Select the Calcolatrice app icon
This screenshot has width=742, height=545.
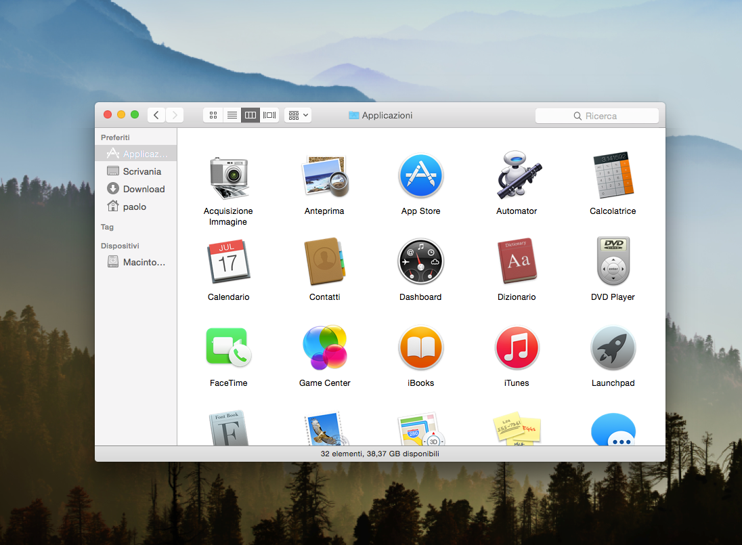pyautogui.click(x=613, y=175)
